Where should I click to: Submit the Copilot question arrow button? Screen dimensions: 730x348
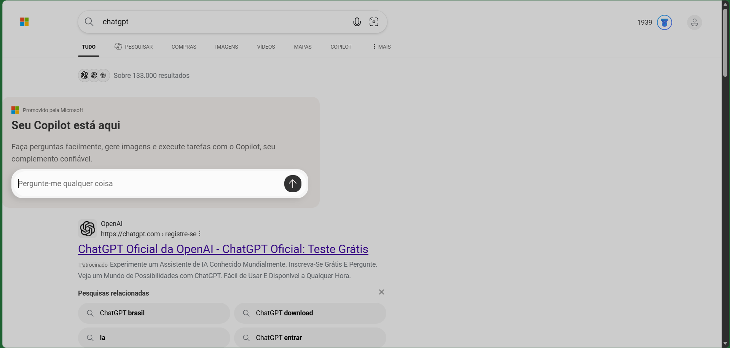(x=293, y=184)
